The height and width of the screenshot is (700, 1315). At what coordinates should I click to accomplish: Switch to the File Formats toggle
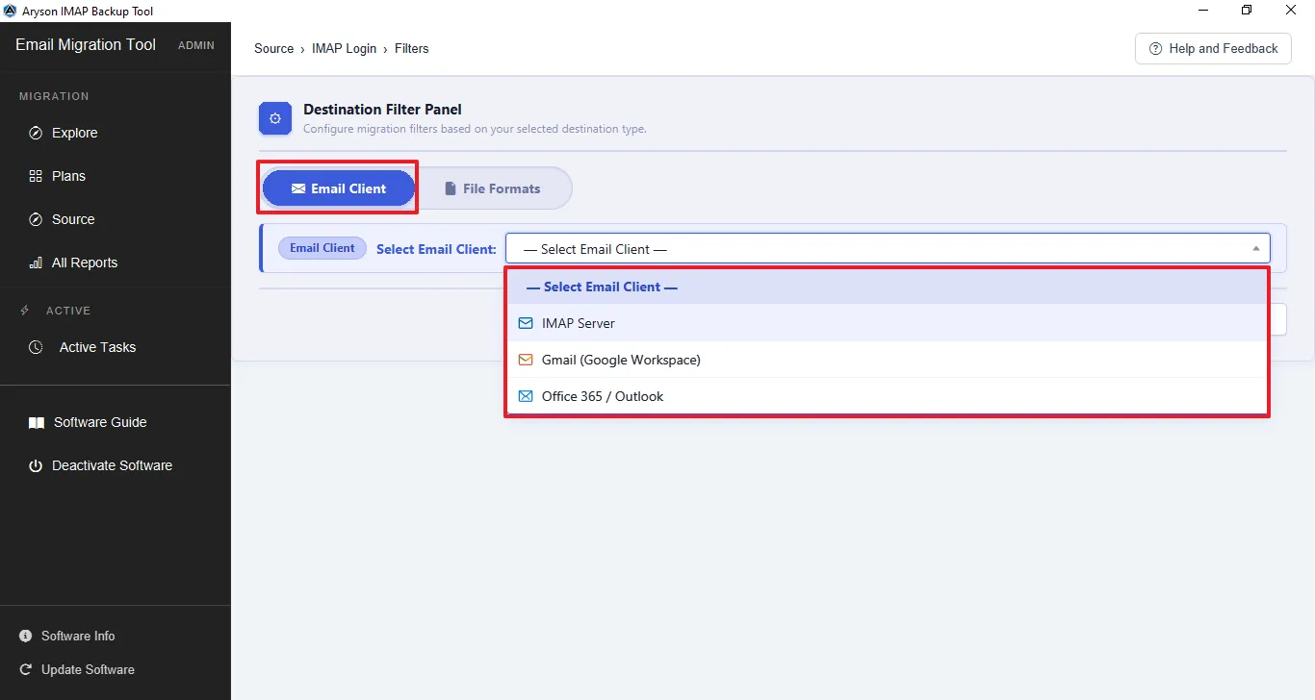point(493,188)
